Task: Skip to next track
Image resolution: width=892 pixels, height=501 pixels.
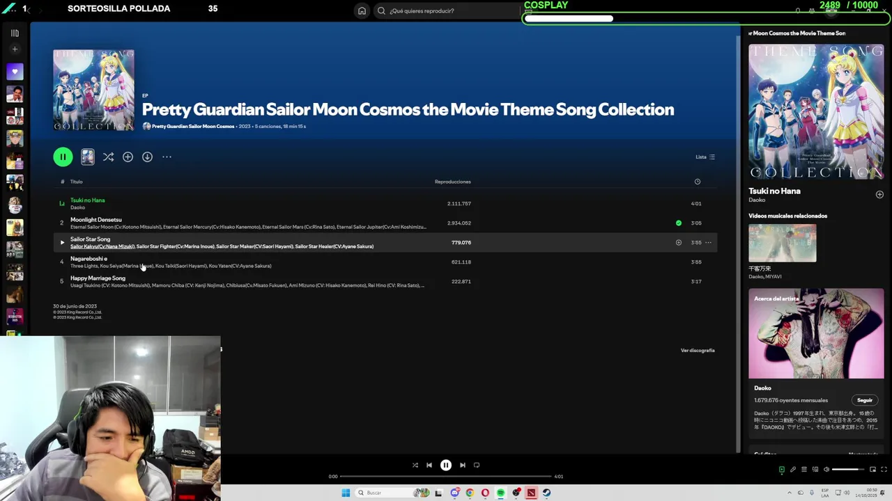Action: pyautogui.click(x=463, y=466)
